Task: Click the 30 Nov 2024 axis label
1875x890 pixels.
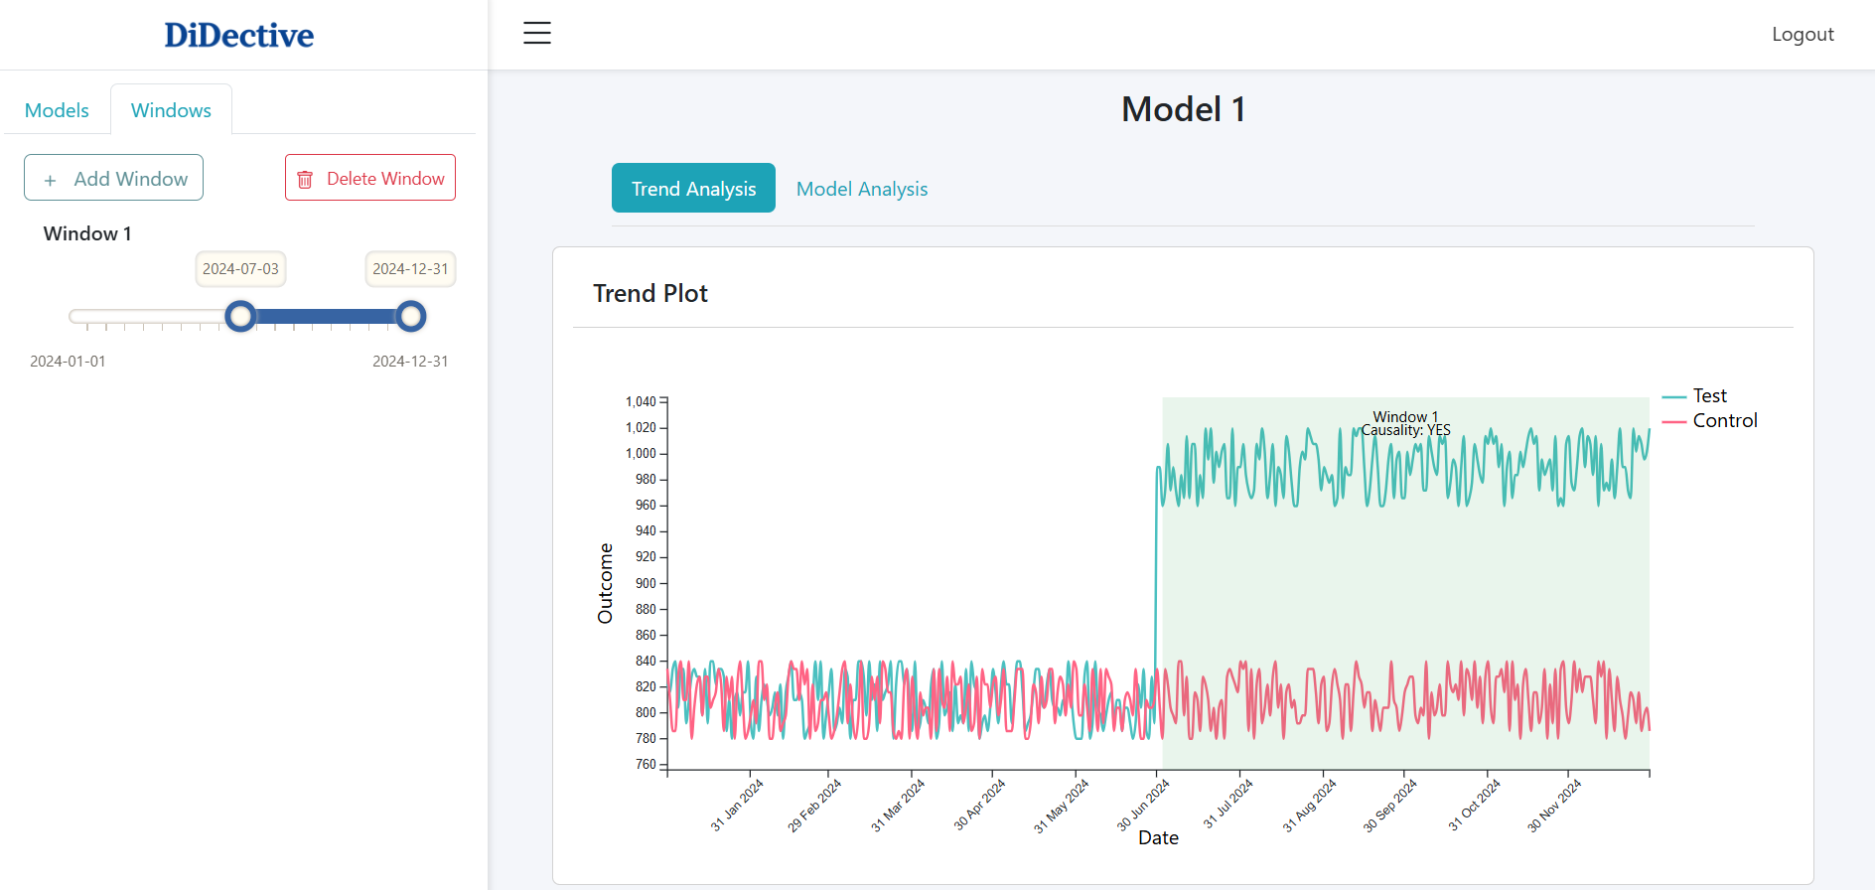Action: pos(1554,806)
